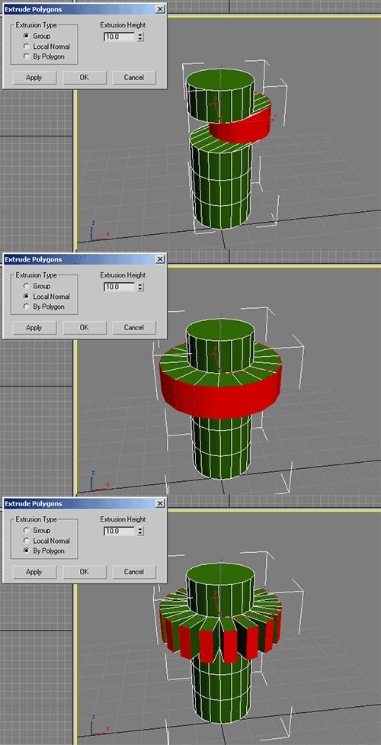Click Apply in the Local Normal extrusion dialog
381x745 pixels.
pyautogui.click(x=34, y=327)
